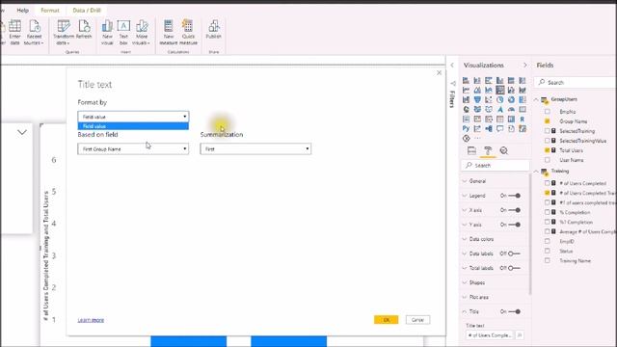The image size is (617, 347).
Task: Switch to the Data / Drill tab
Action: [87, 11]
